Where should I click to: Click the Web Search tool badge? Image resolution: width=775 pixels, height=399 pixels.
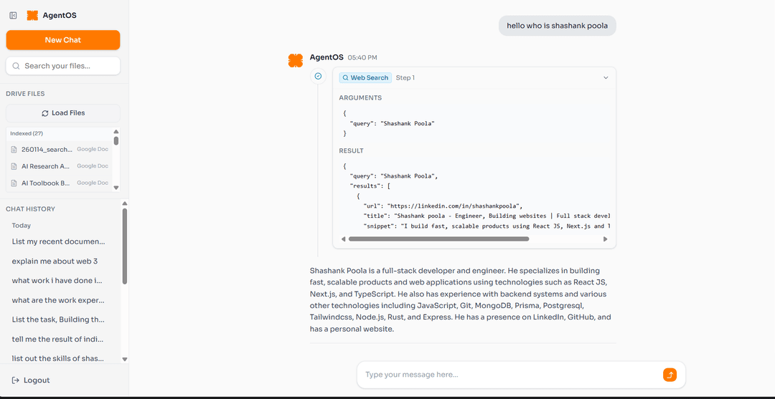tap(365, 77)
